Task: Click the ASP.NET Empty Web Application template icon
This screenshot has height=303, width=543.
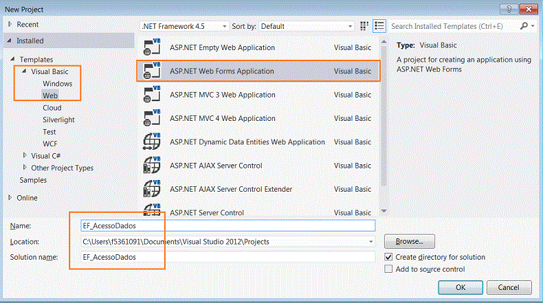Action: coord(152,47)
